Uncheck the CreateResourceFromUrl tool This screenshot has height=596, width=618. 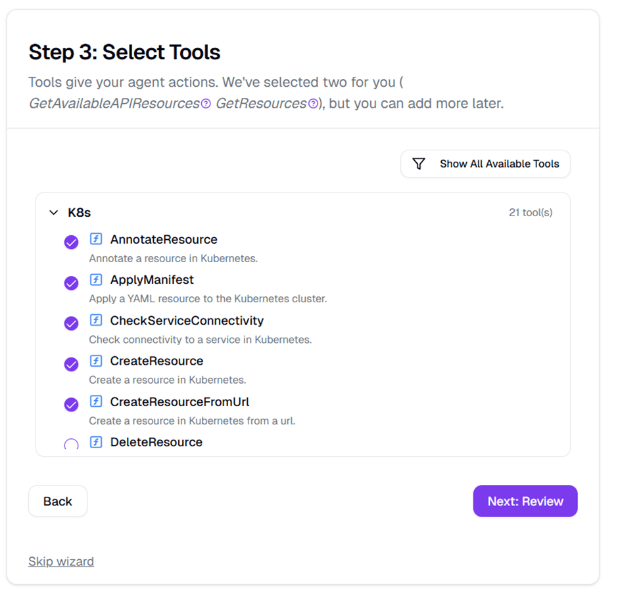coord(71,405)
